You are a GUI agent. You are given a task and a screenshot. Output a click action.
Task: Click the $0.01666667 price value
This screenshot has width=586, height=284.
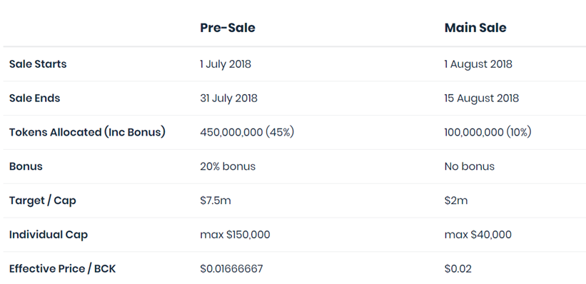point(232,269)
